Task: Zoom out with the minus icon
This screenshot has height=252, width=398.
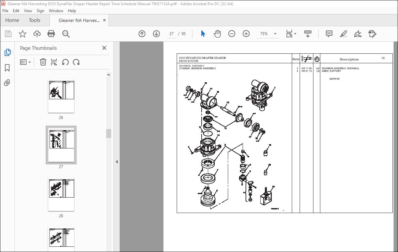Action: tap(232, 34)
